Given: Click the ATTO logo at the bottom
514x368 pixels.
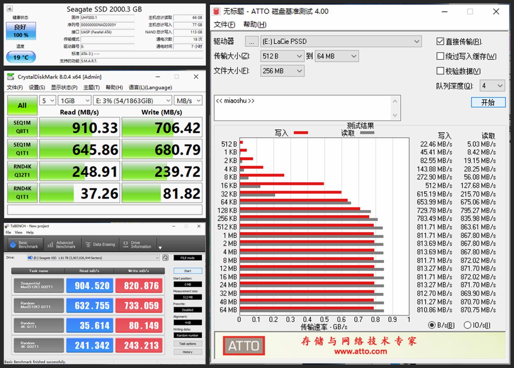Looking at the screenshot, I should [243, 346].
